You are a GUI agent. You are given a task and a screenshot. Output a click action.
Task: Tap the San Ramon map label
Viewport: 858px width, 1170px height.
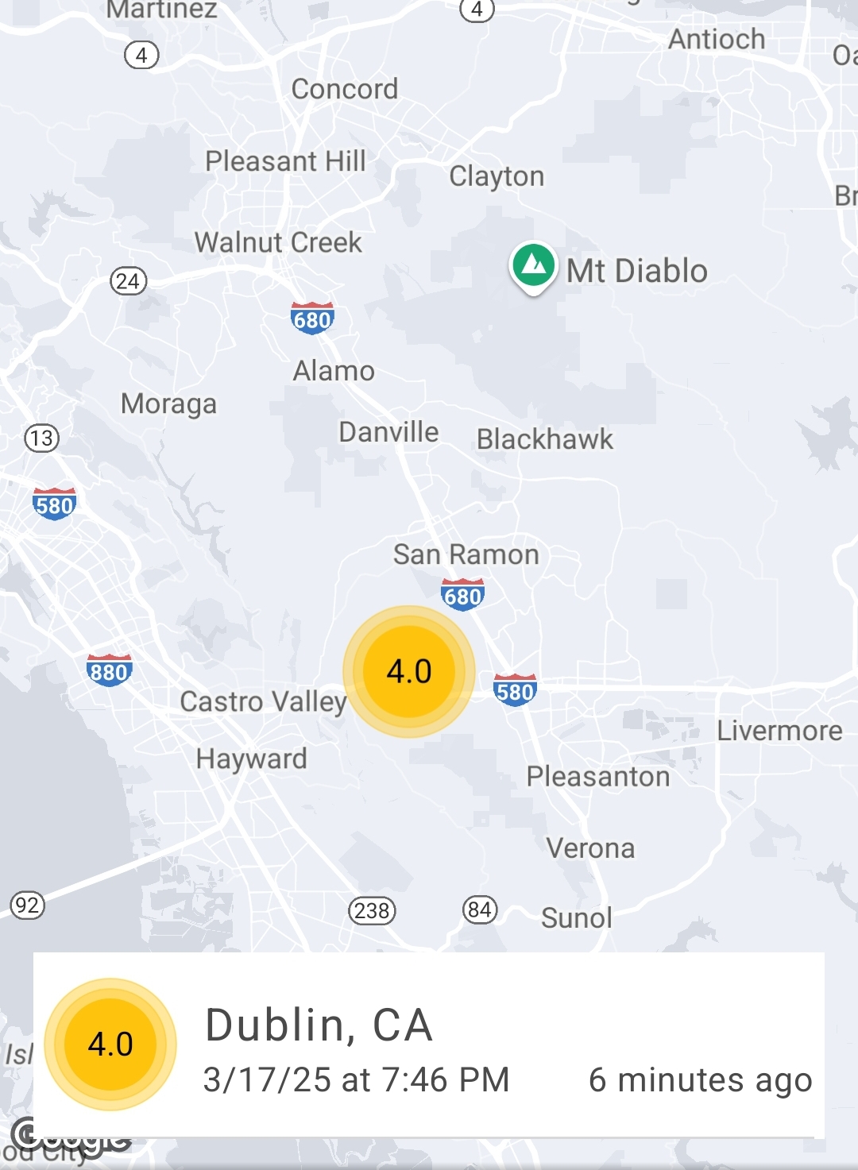(466, 554)
